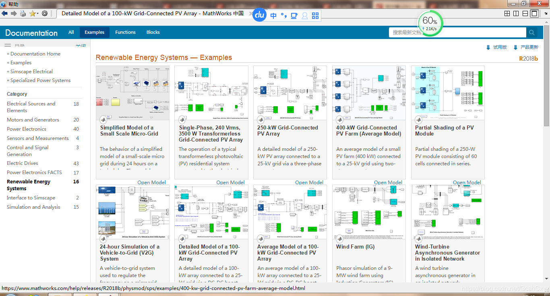
Task: Focus the documentation search field
Action: pos(457,33)
